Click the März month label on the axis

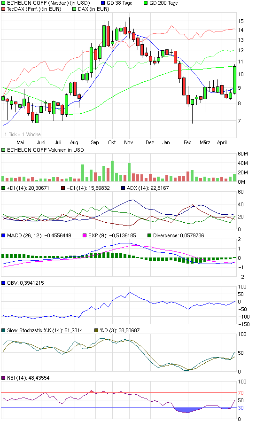[205, 142]
